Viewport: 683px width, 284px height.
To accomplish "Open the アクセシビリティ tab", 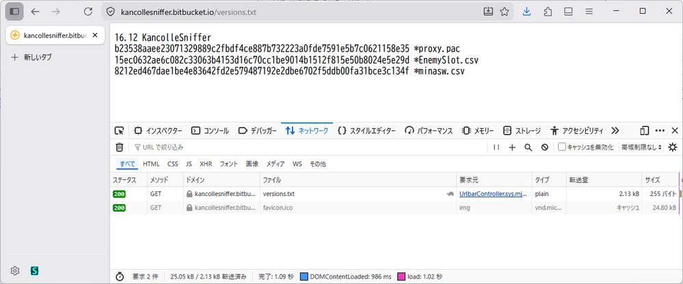I will tap(577, 130).
